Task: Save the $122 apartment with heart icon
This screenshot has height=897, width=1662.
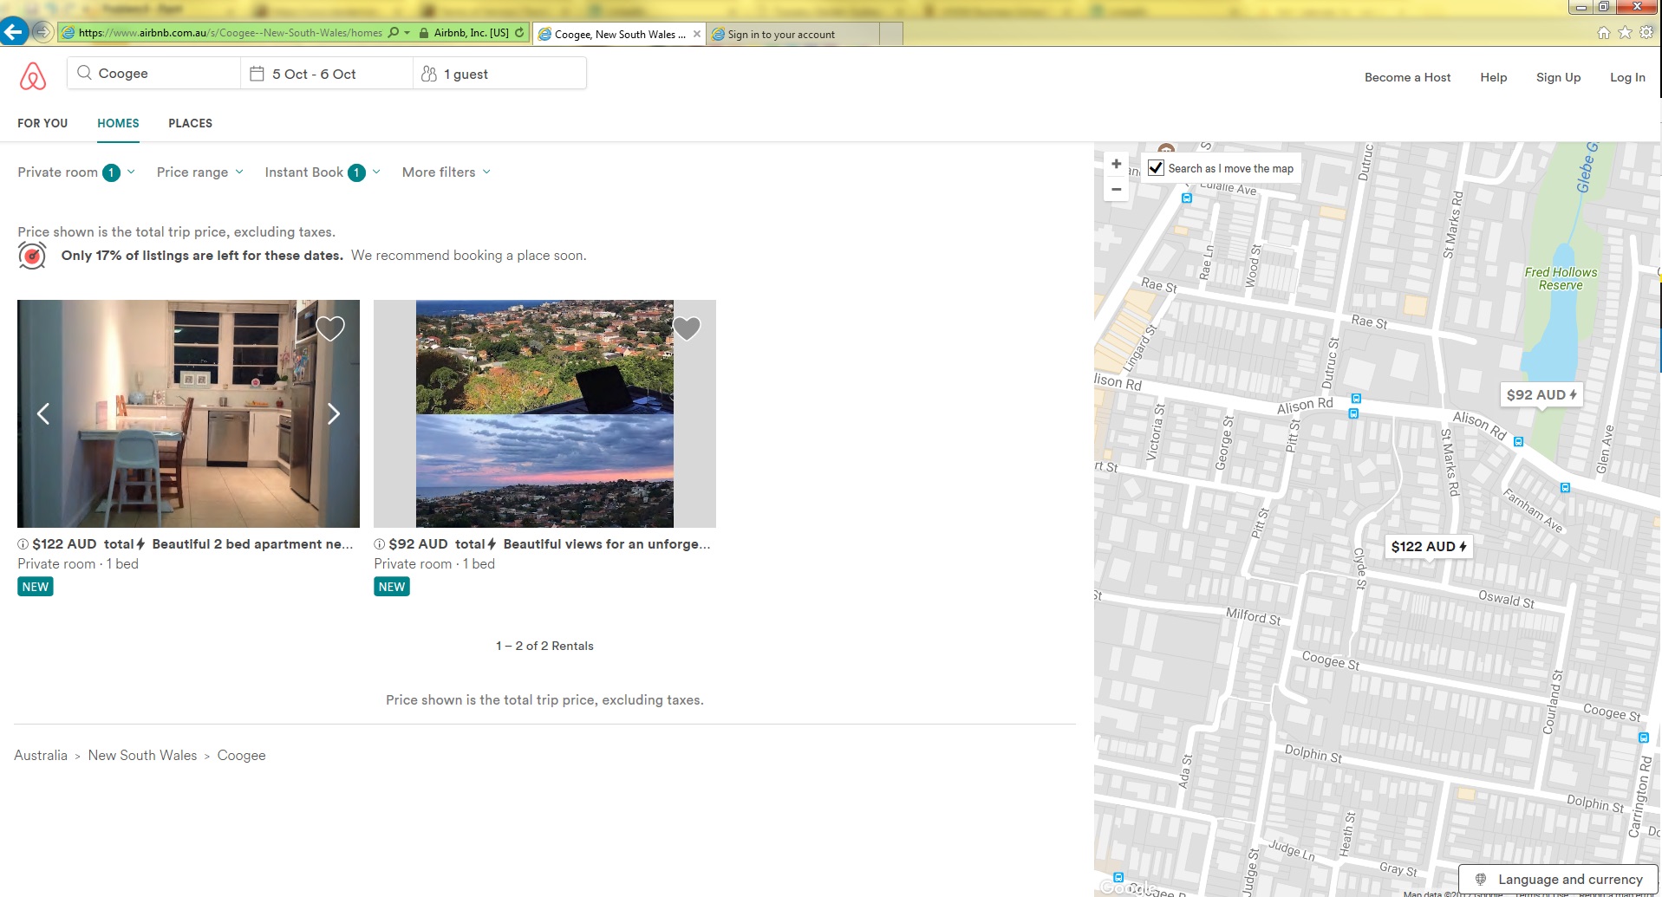Action: (330, 328)
